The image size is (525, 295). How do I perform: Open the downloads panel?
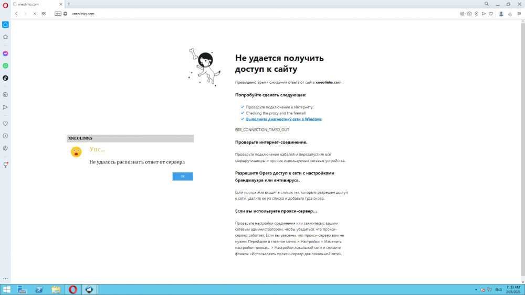coord(510,14)
